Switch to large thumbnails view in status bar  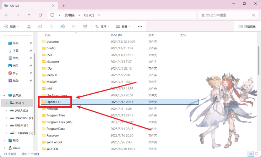[257, 154]
